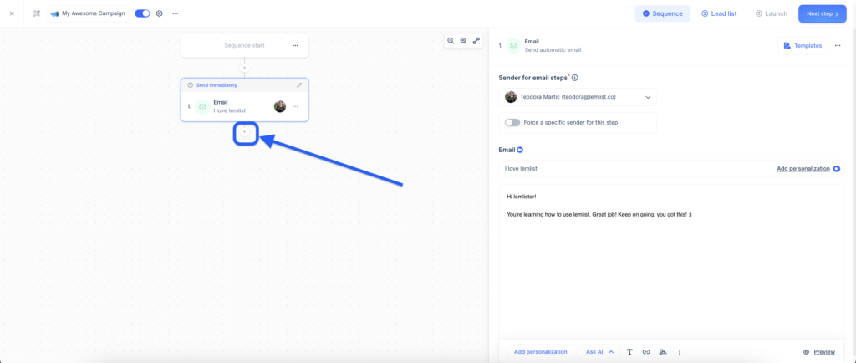Click the plus button below Email step
Image resolution: width=856 pixels, height=363 pixels.
[x=245, y=132]
